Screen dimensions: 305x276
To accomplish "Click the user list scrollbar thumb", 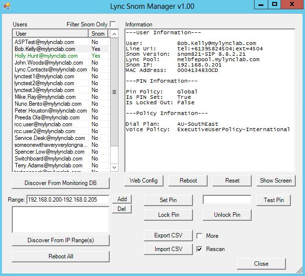I will point(115,92).
